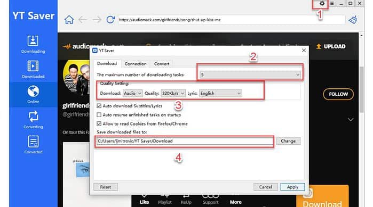
Task: Open the Converted section in sidebar
Action: (x=33, y=145)
